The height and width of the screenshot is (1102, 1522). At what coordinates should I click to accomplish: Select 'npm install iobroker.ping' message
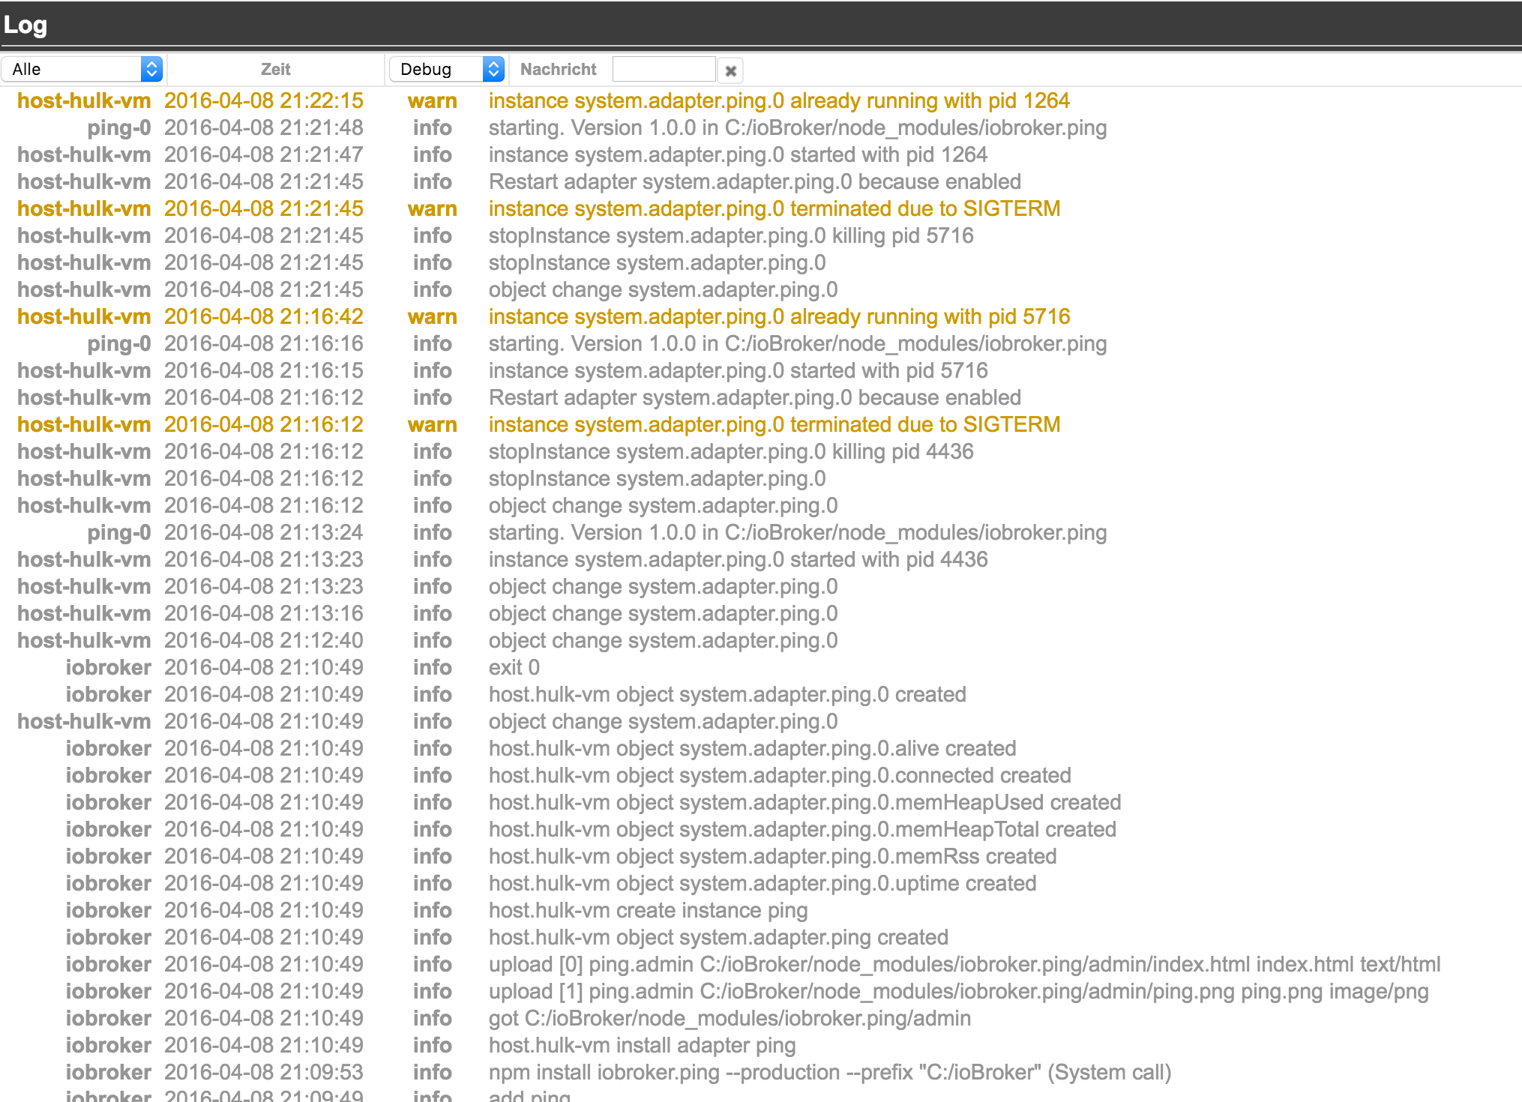pyautogui.click(x=830, y=1072)
